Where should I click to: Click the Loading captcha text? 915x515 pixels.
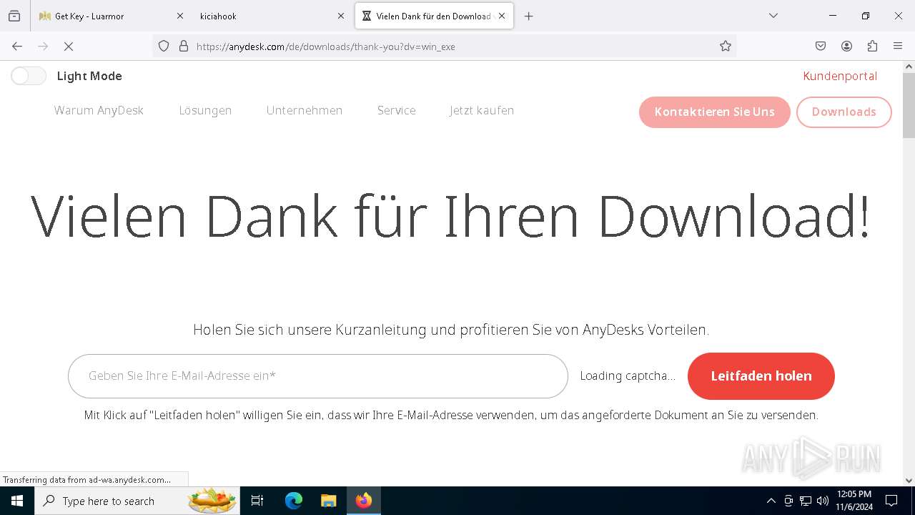pos(628,376)
